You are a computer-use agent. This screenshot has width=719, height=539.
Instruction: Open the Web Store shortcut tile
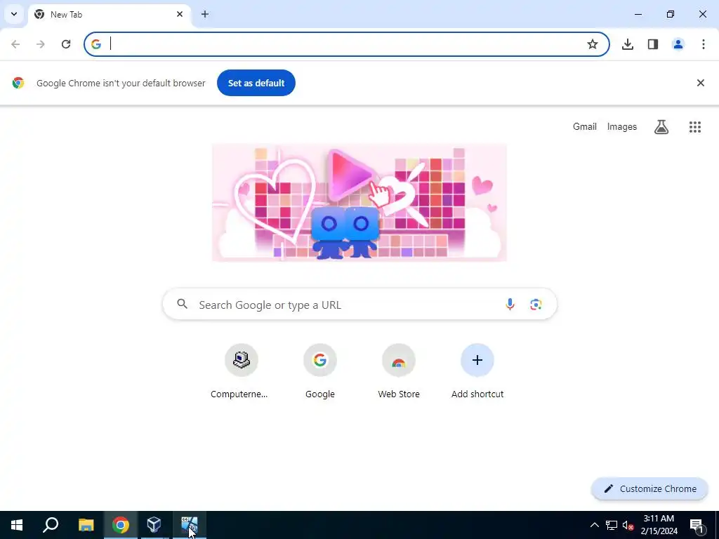coord(399,371)
